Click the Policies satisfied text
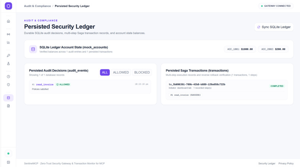 pos(40,89)
